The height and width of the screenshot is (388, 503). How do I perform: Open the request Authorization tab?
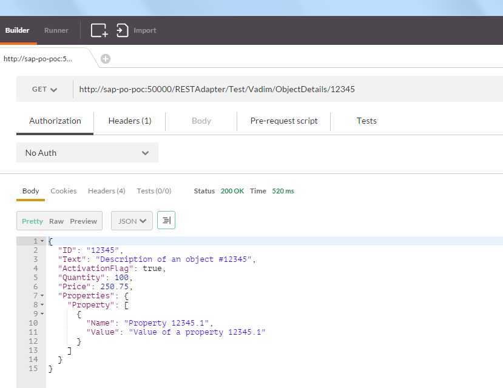tap(55, 121)
